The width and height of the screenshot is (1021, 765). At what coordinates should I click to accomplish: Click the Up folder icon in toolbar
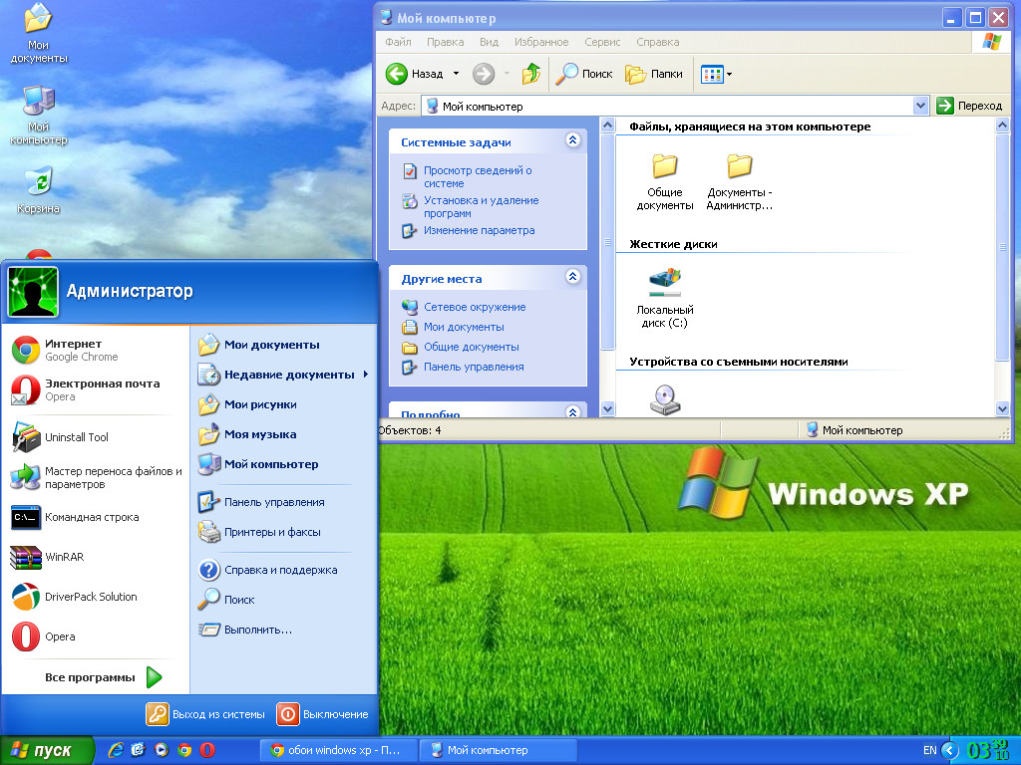click(531, 74)
